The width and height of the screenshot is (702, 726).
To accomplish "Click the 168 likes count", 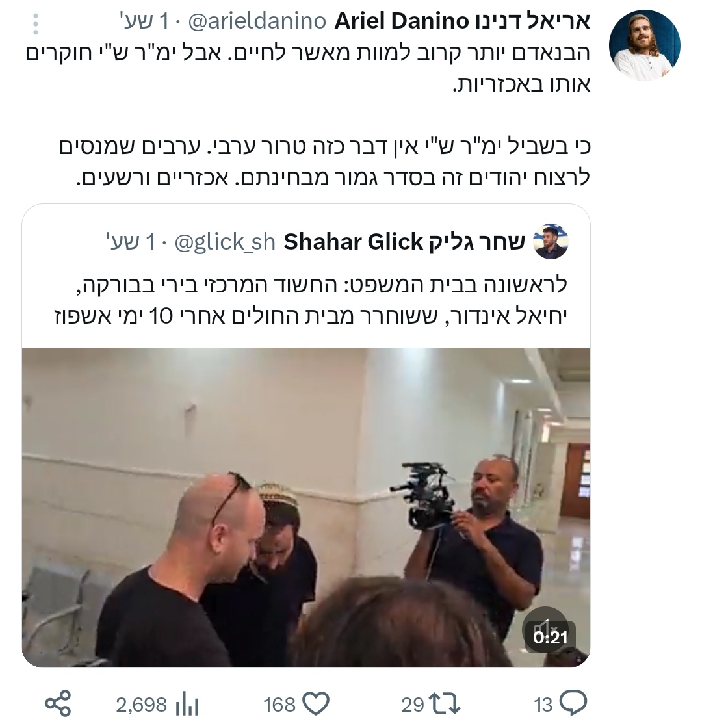I will pyautogui.click(x=279, y=705).
